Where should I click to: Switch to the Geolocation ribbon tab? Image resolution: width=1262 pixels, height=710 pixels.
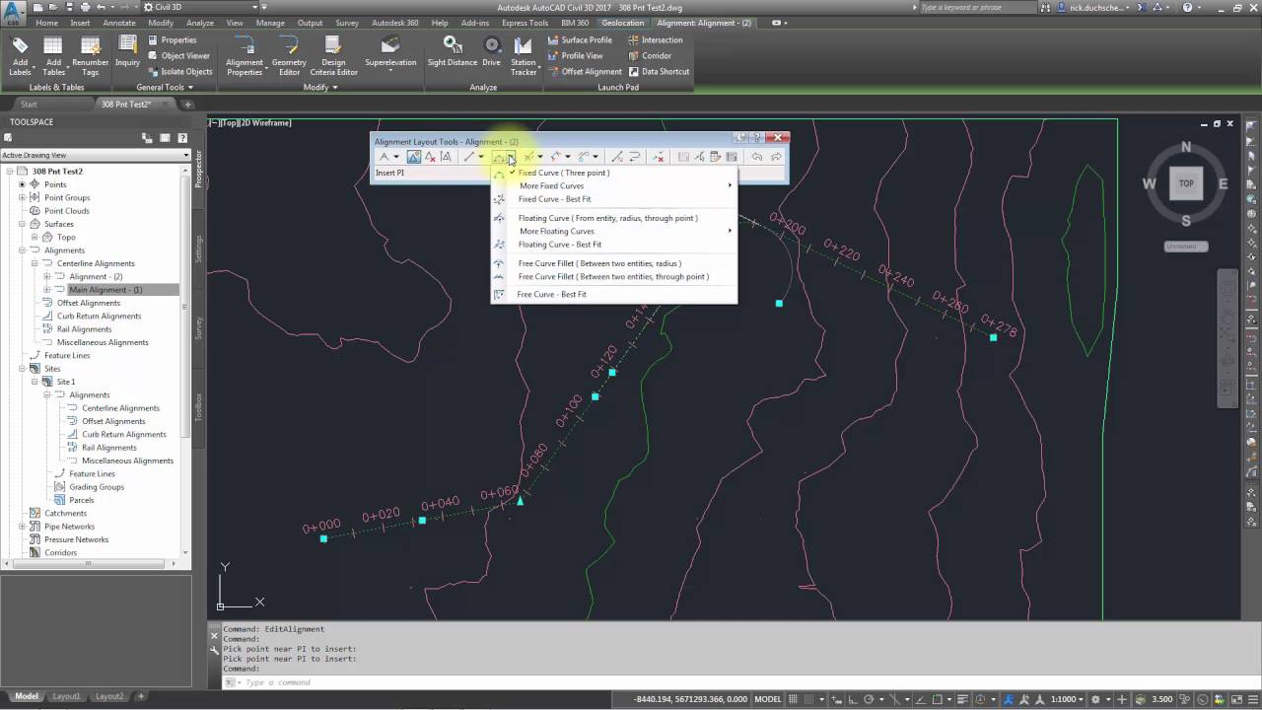tap(623, 23)
